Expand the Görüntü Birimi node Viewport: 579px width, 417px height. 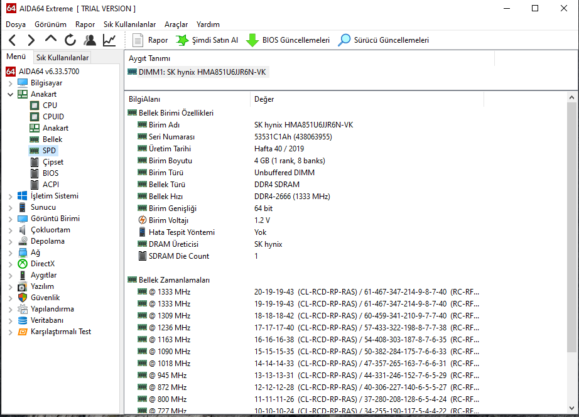pos(10,219)
